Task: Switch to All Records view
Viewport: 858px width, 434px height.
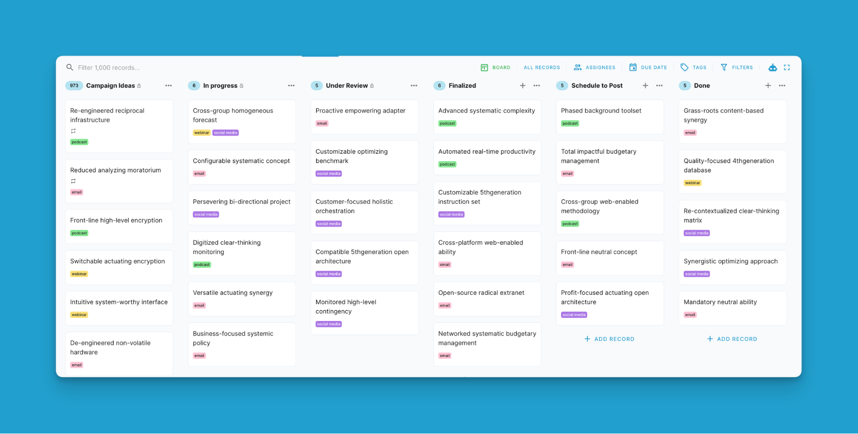Action: point(541,68)
